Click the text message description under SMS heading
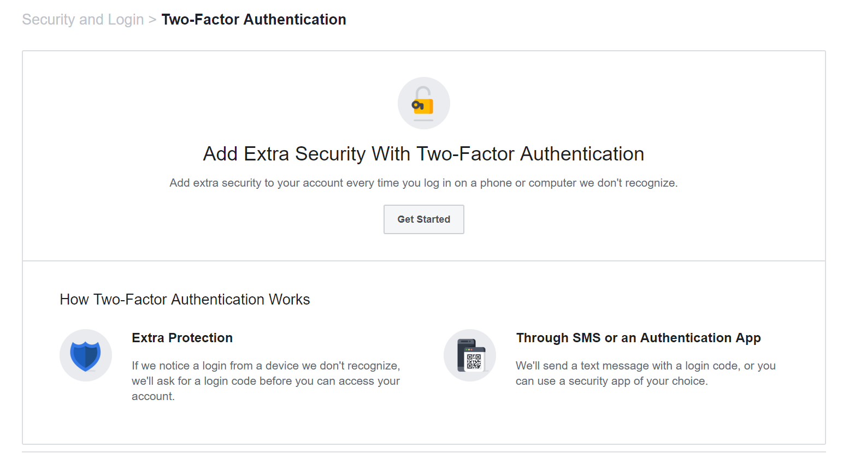The image size is (843, 459). [x=645, y=373]
